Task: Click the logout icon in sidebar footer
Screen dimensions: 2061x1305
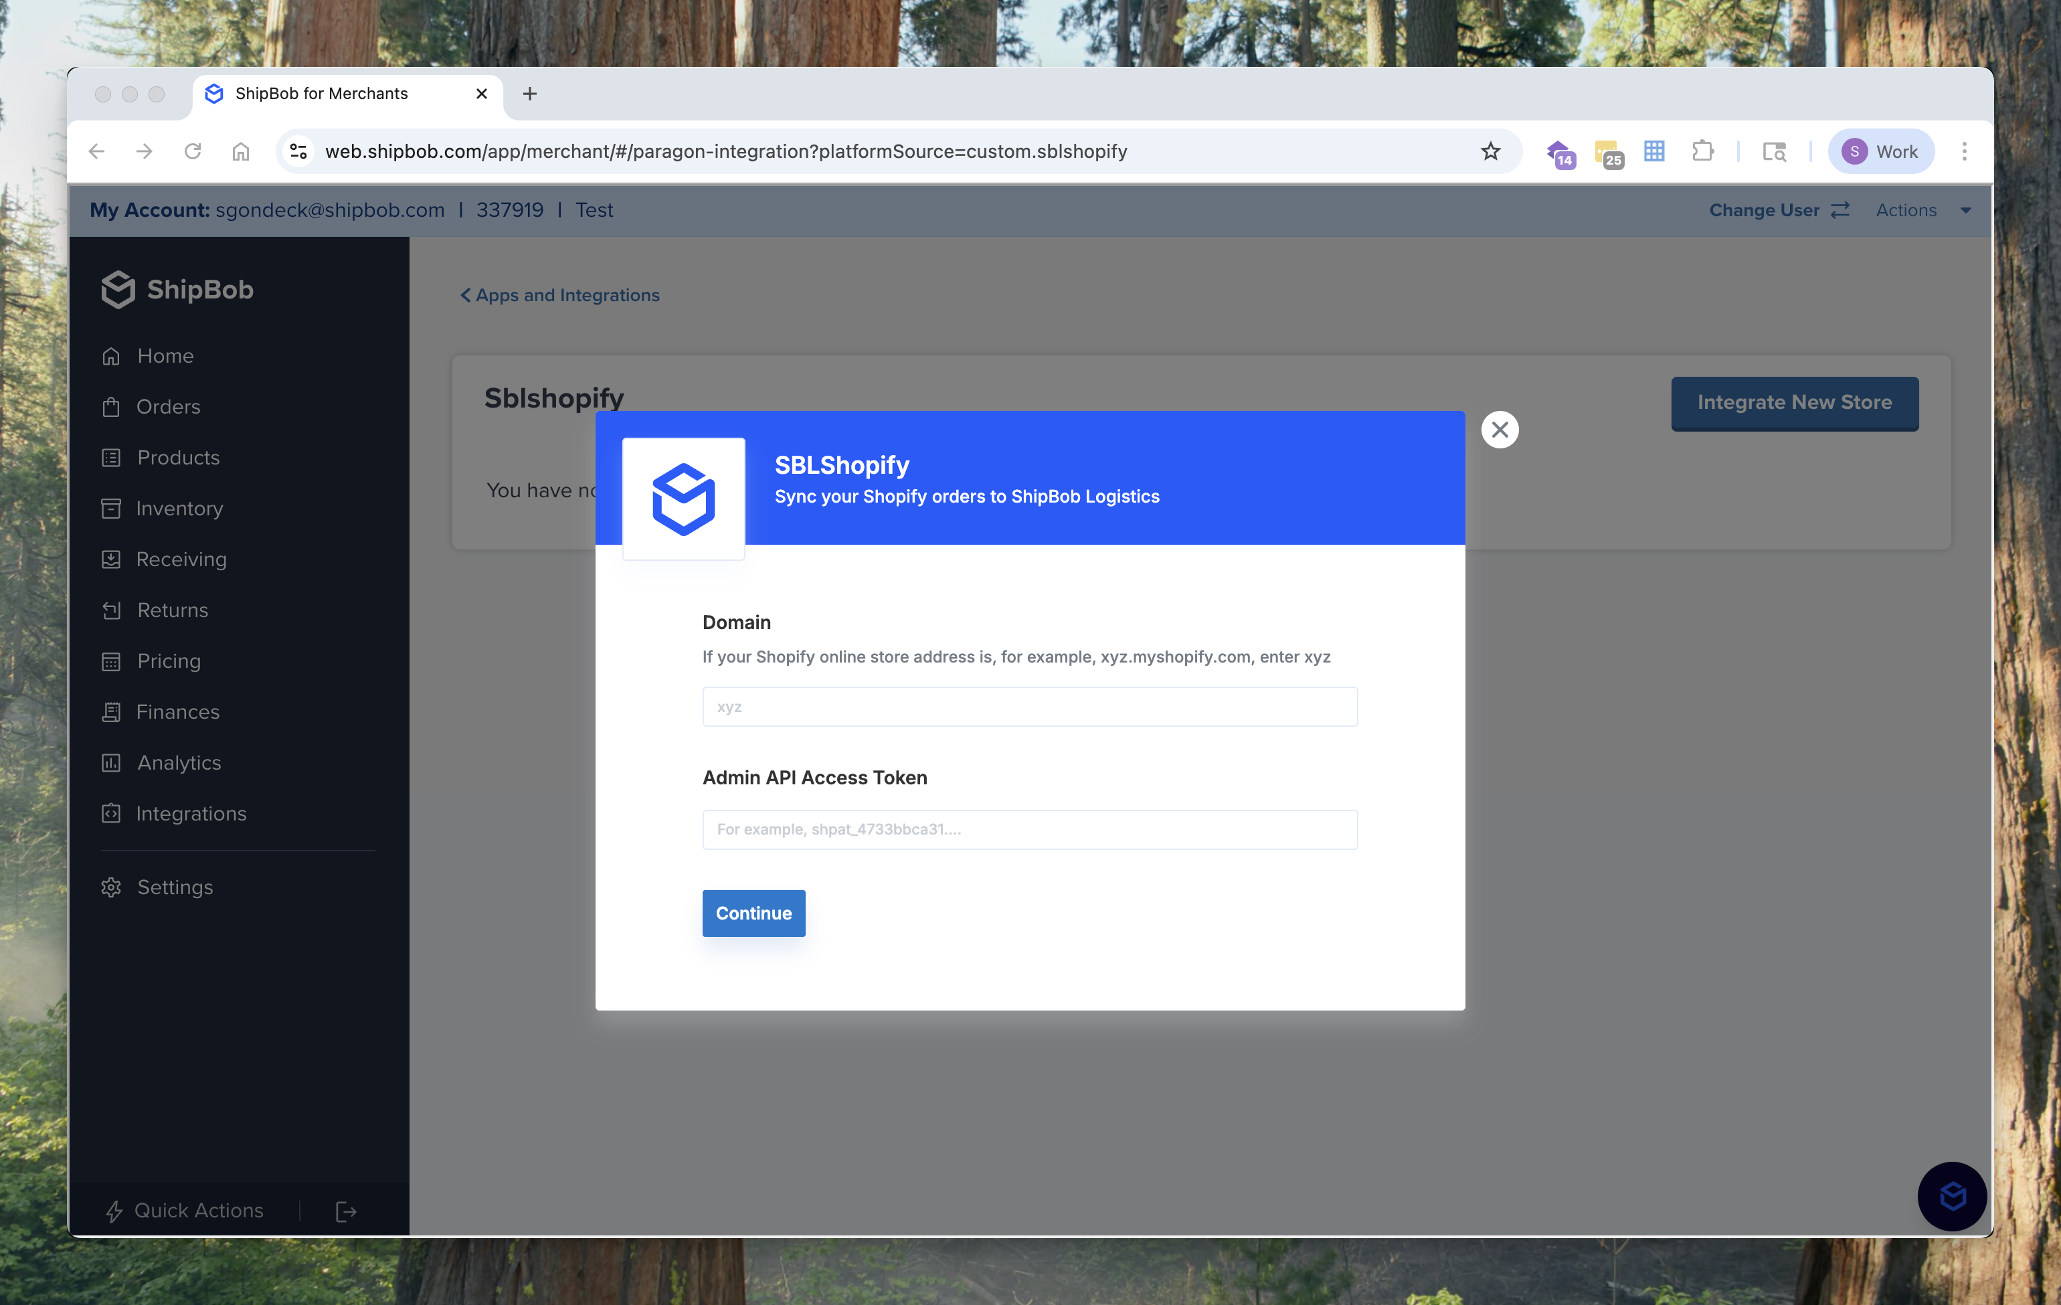Action: [346, 1211]
